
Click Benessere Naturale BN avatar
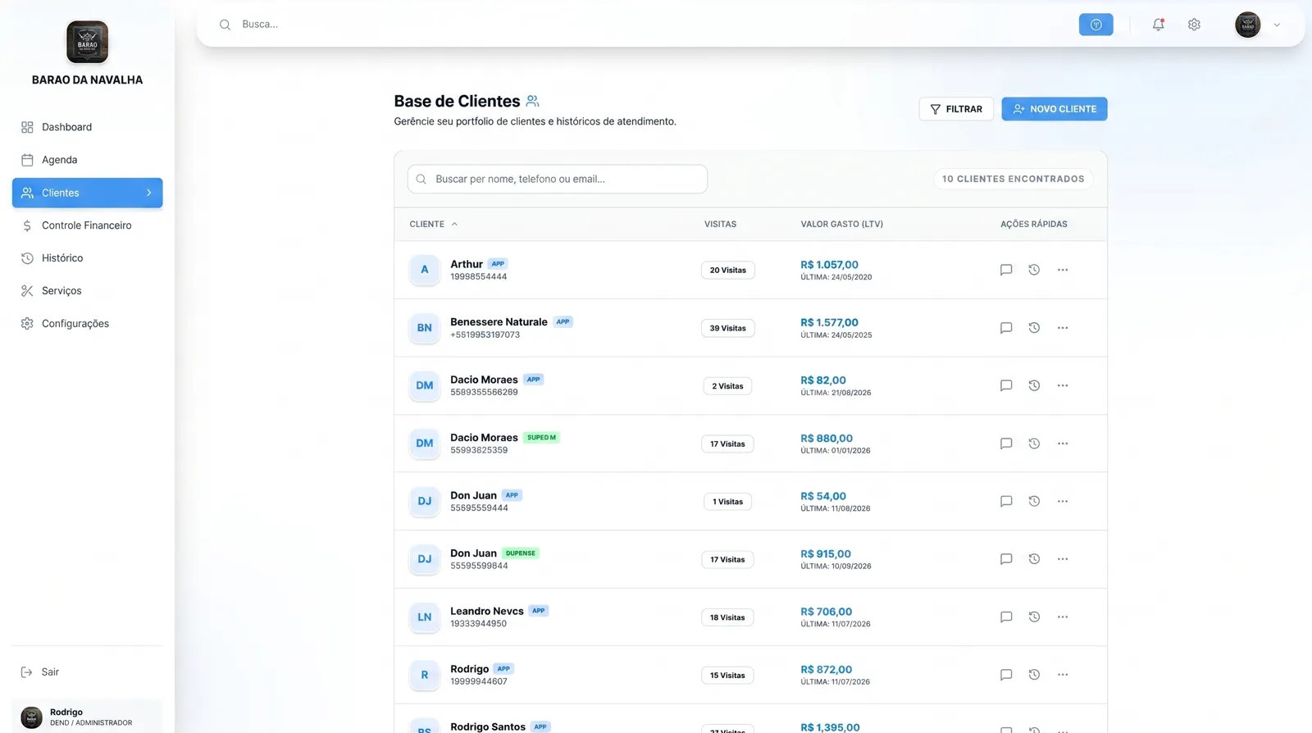pos(425,328)
